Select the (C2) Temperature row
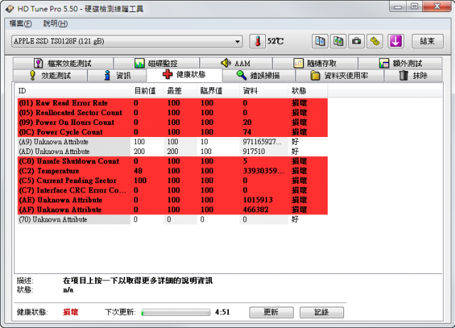The height and width of the screenshot is (328, 455). pyautogui.click(x=172, y=171)
